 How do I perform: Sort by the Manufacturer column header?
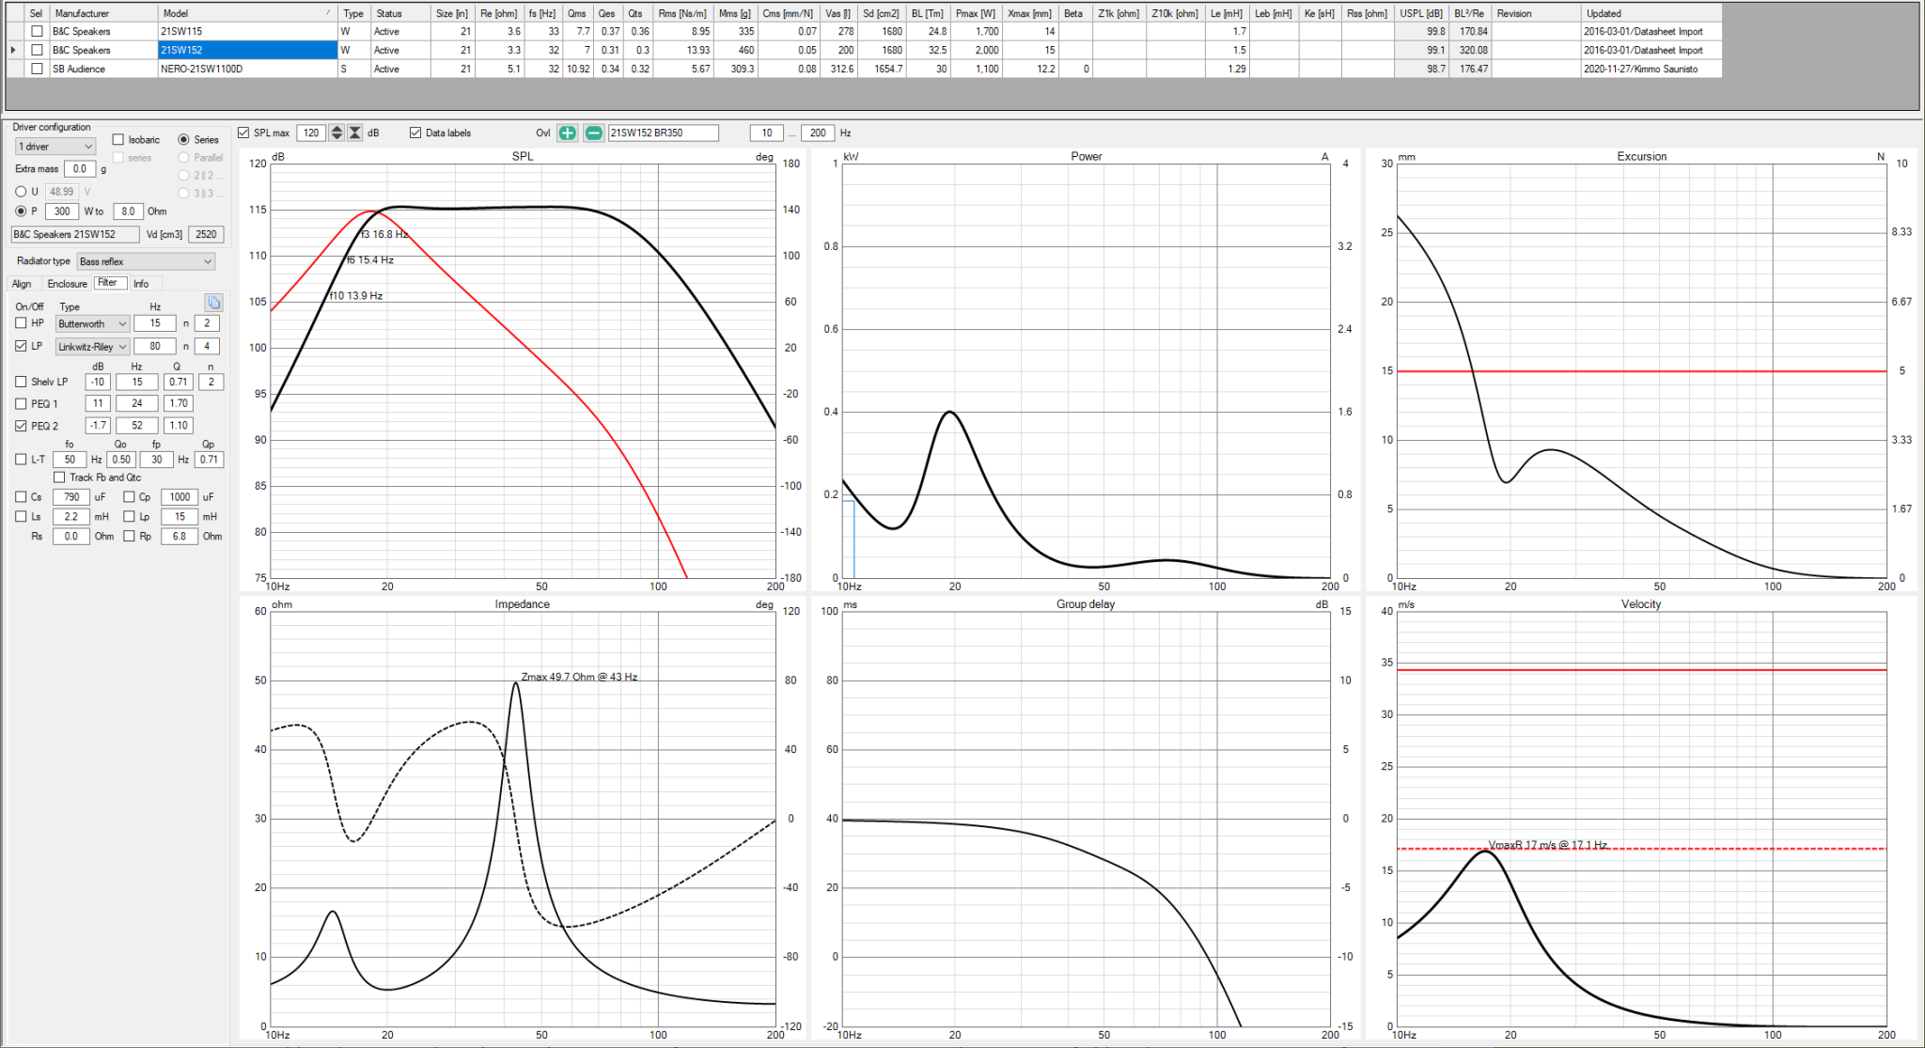[103, 13]
